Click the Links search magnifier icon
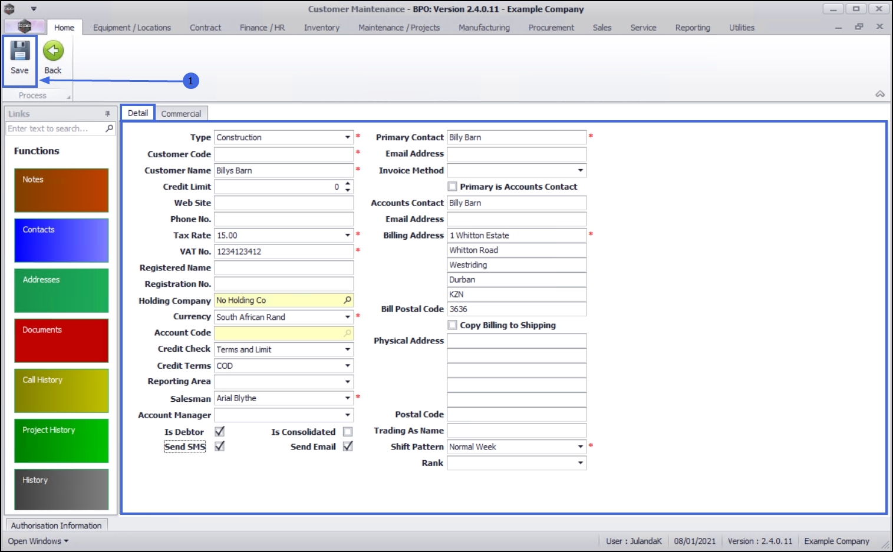The height and width of the screenshot is (552, 893). 109,128
